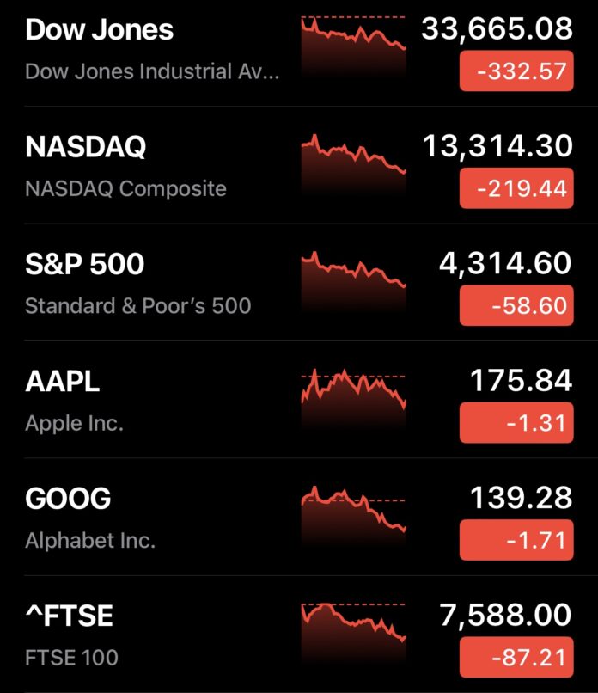
Task: Open the AAPL sparkline chart
Action: (x=353, y=398)
